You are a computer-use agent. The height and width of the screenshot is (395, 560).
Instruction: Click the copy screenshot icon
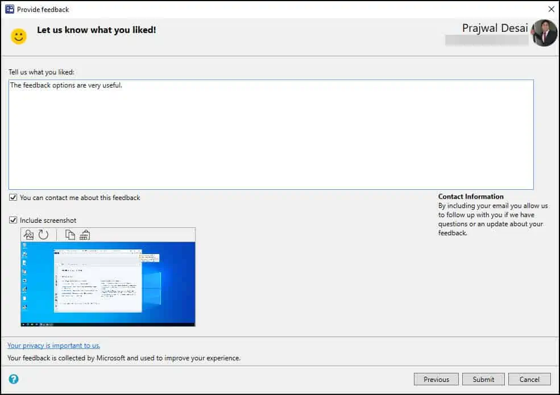(70, 235)
